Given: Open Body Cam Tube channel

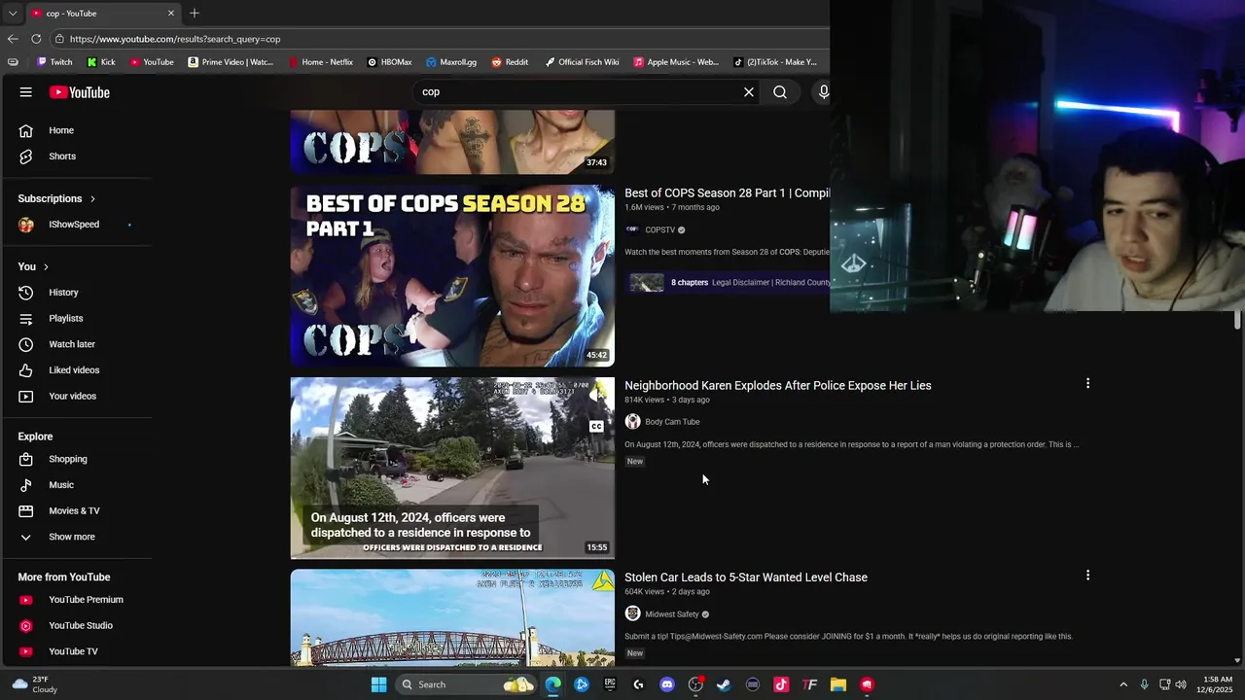Looking at the screenshot, I should (x=672, y=422).
